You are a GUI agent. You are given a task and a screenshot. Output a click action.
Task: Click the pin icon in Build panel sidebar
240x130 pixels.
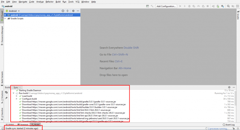point(6,98)
